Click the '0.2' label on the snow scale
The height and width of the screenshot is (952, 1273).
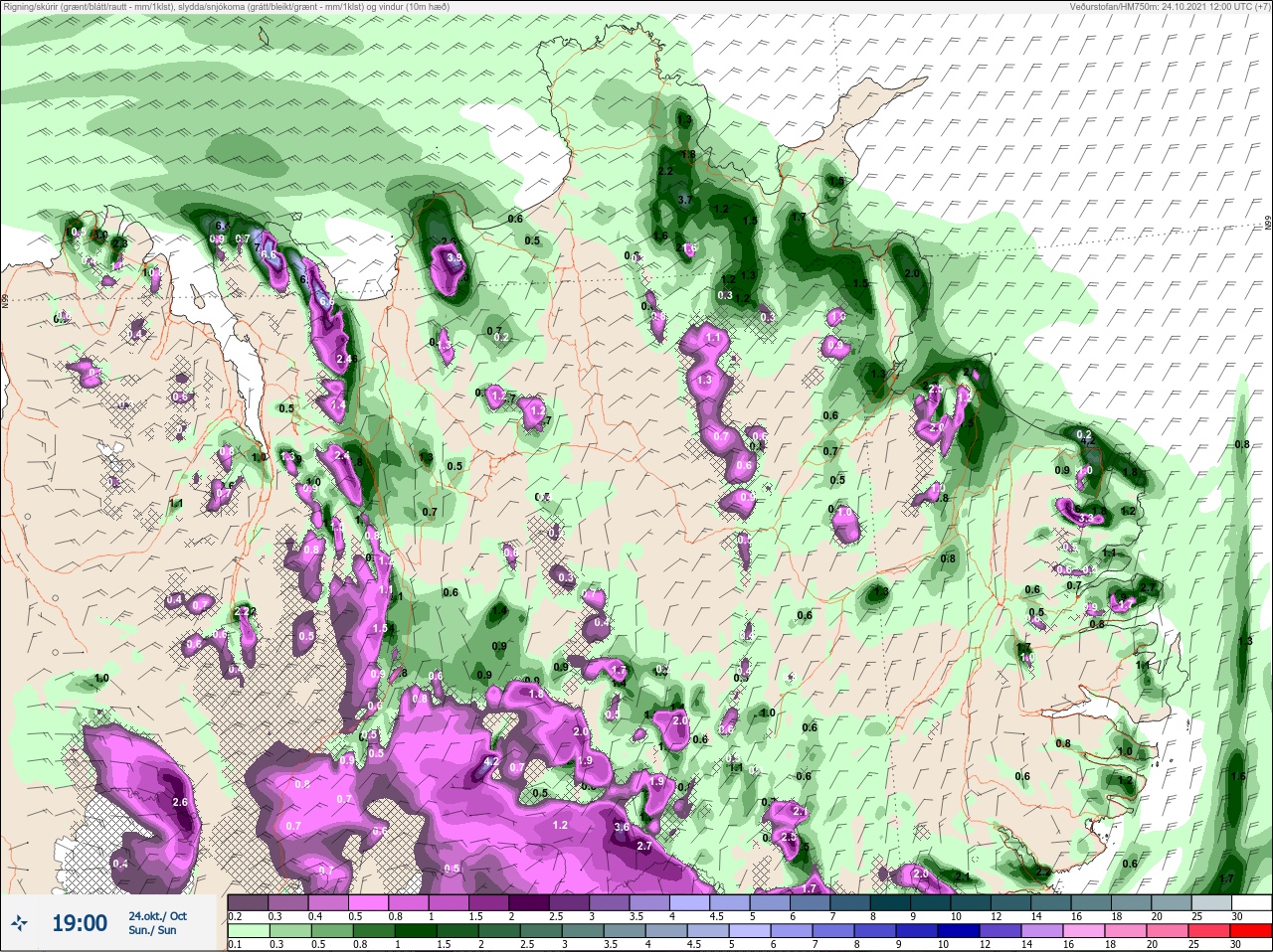[235, 917]
